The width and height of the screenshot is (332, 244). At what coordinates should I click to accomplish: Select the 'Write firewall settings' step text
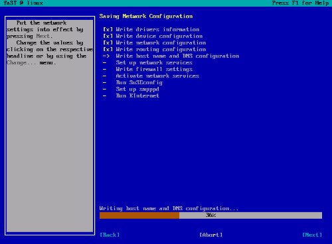pos(154,69)
